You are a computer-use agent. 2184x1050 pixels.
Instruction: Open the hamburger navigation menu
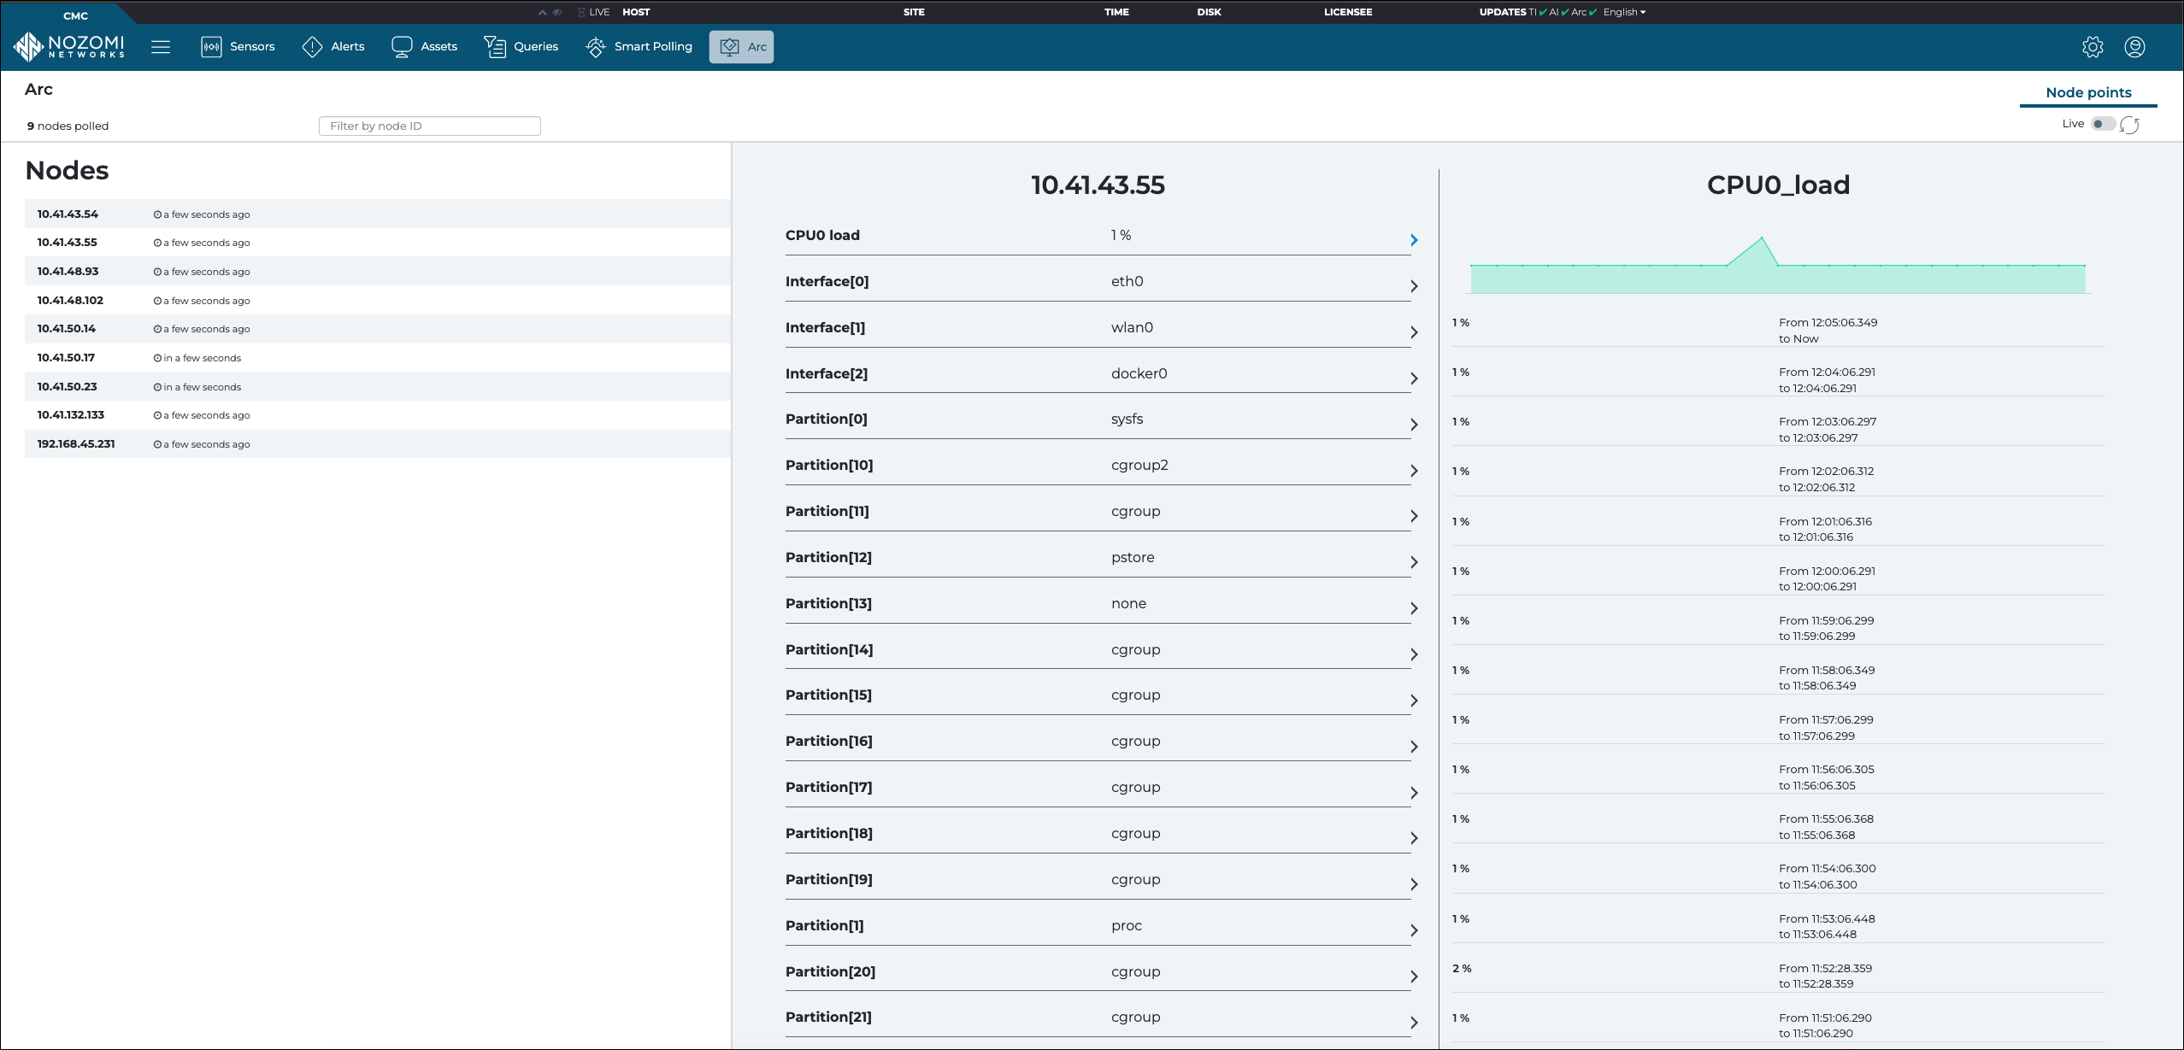click(x=161, y=47)
